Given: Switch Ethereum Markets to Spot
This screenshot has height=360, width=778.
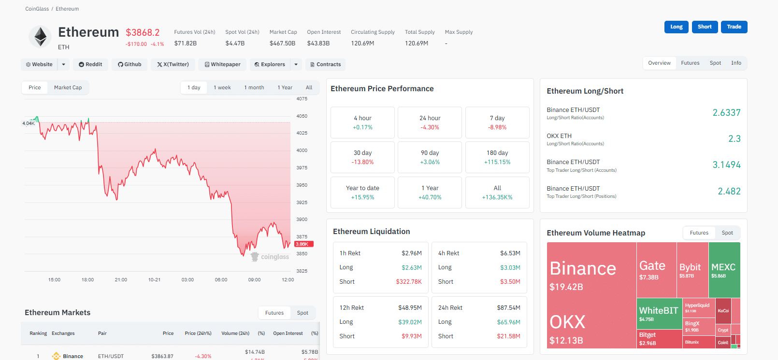Looking at the screenshot, I should tap(303, 313).
